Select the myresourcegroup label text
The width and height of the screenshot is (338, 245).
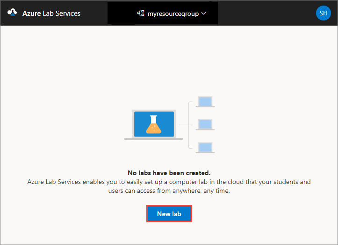[x=173, y=14]
